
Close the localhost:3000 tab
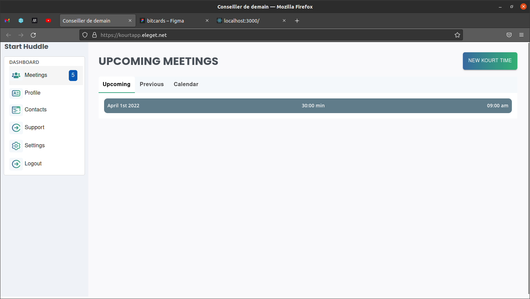point(284,21)
